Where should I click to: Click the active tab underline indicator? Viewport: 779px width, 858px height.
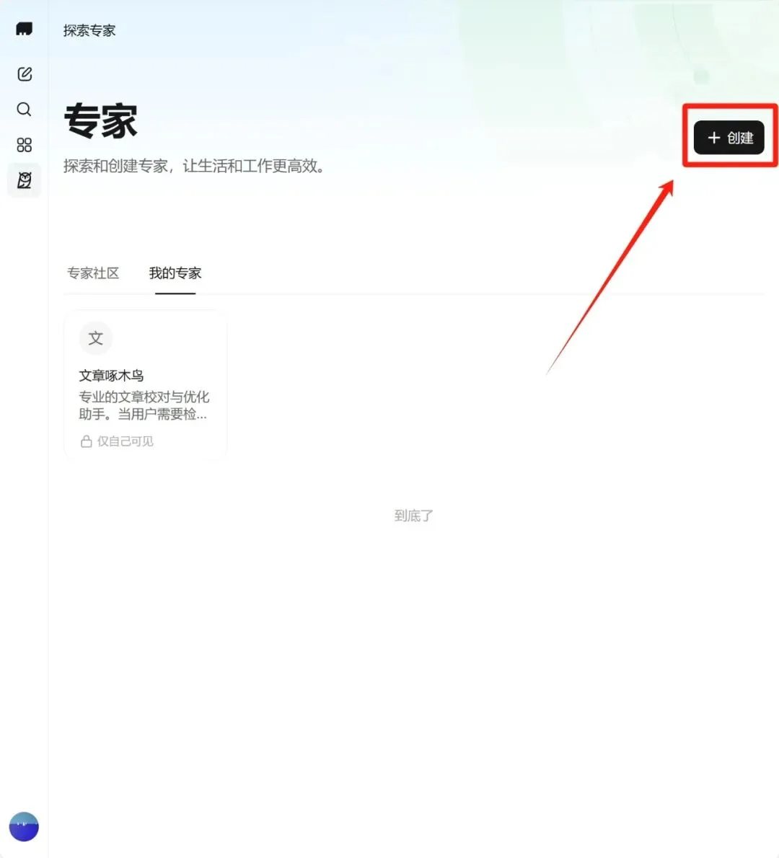click(175, 294)
